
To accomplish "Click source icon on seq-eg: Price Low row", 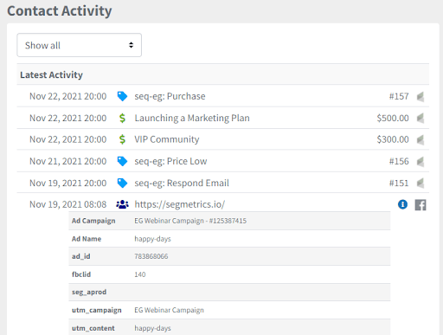I will pyautogui.click(x=421, y=161).
